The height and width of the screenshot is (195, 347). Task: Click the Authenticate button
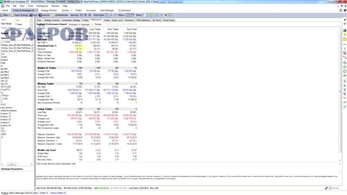[x=60, y=15]
